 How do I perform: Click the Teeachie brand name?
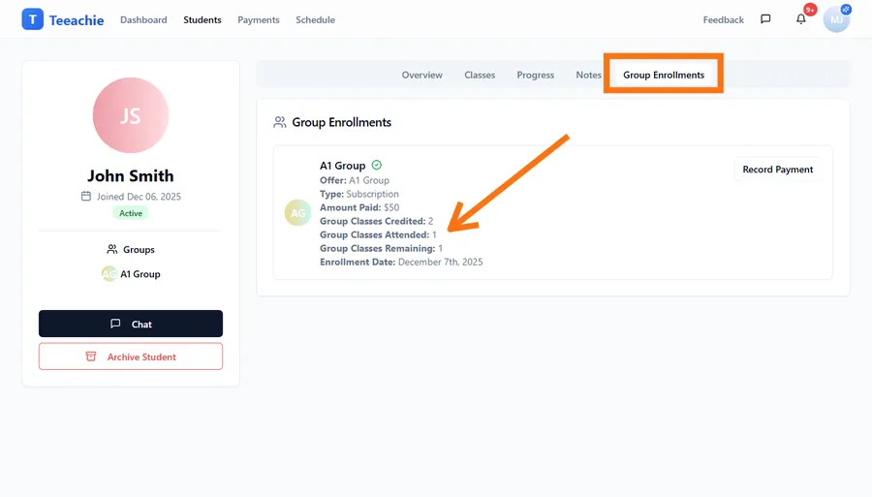(77, 20)
